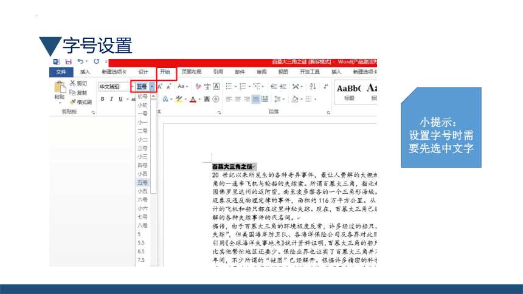Click the Numbering list icon

(x=243, y=87)
